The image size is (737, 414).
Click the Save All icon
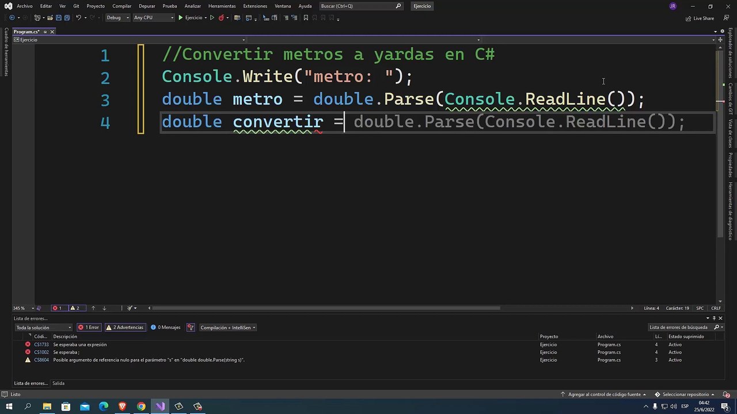(x=66, y=18)
